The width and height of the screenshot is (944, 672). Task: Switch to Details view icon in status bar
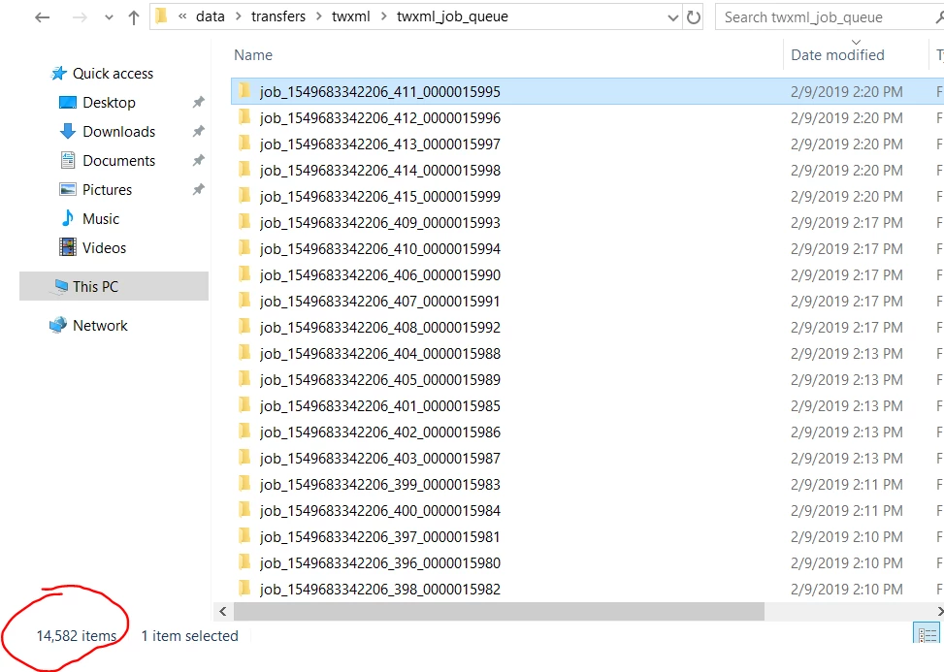pos(927,633)
